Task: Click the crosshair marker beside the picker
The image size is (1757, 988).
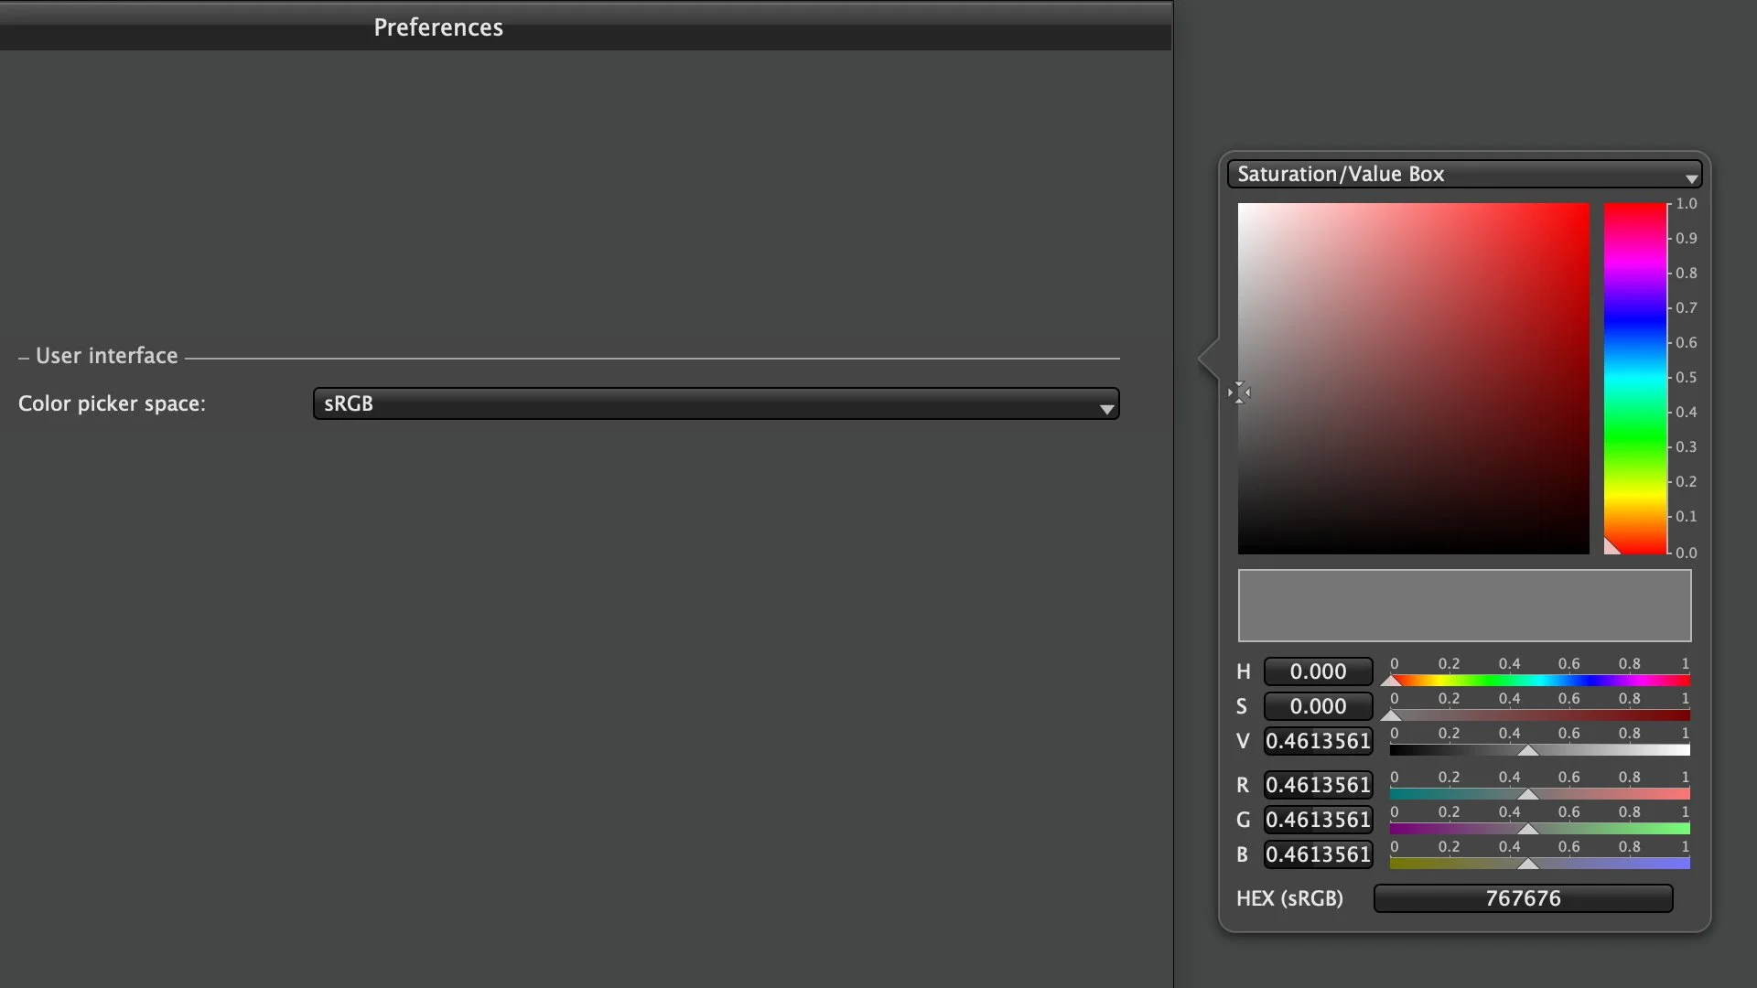Action: (x=1239, y=392)
